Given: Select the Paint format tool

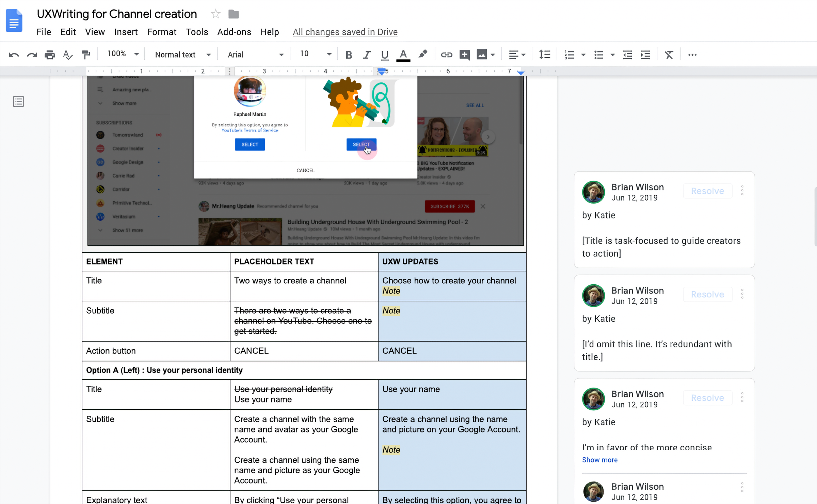Looking at the screenshot, I should (x=86, y=55).
